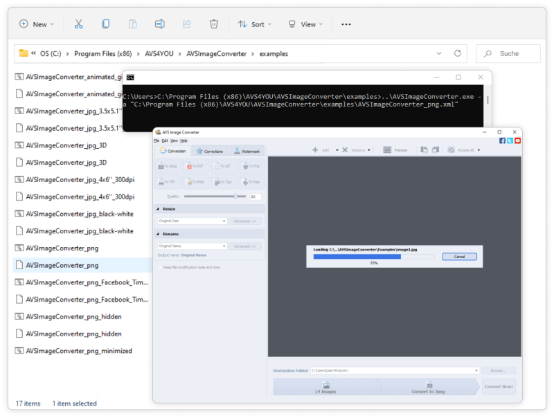Click the To Gif format button

tap(223, 166)
